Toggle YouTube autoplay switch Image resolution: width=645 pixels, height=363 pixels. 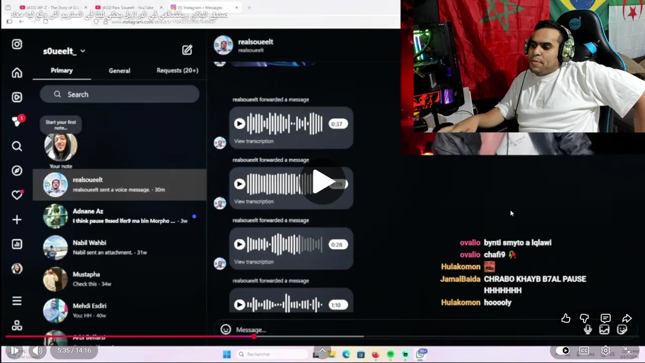(563, 350)
